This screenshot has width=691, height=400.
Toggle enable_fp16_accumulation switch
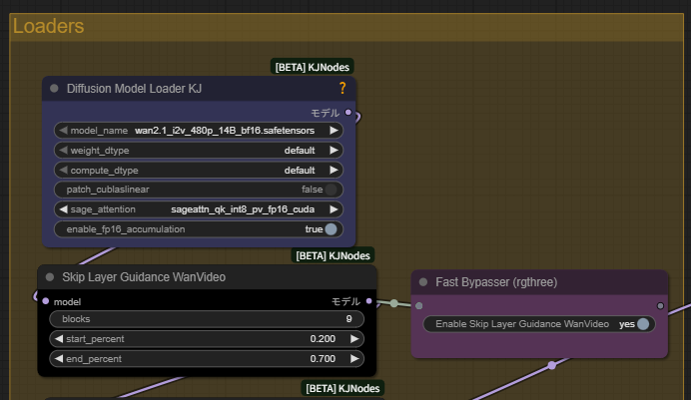331,229
